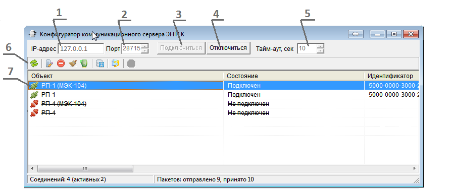
Task: Select the РП-4 (МЭК-104) row
Action: (223, 103)
